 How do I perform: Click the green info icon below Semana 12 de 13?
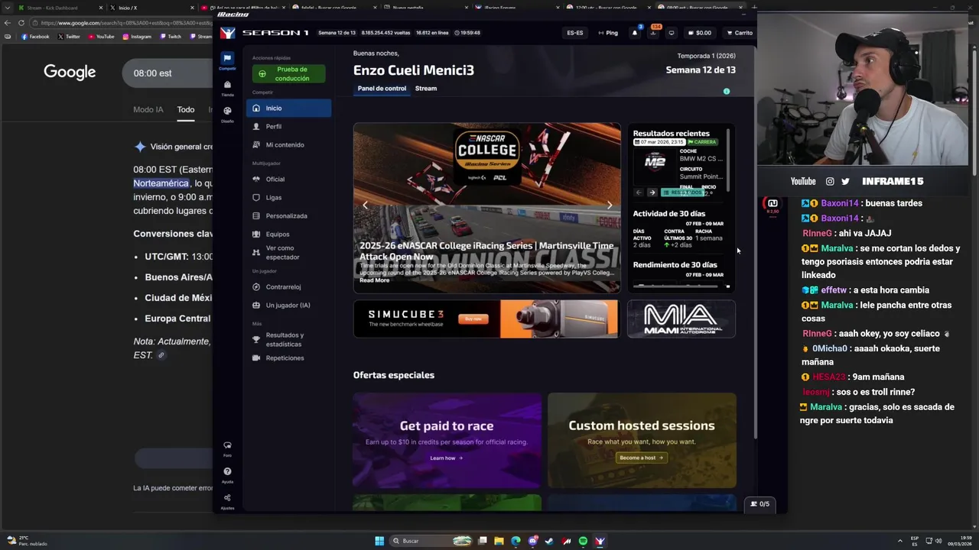coord(727,92)
